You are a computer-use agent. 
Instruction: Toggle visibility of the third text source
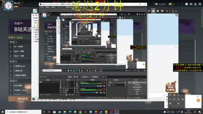[x=74, y=86]
